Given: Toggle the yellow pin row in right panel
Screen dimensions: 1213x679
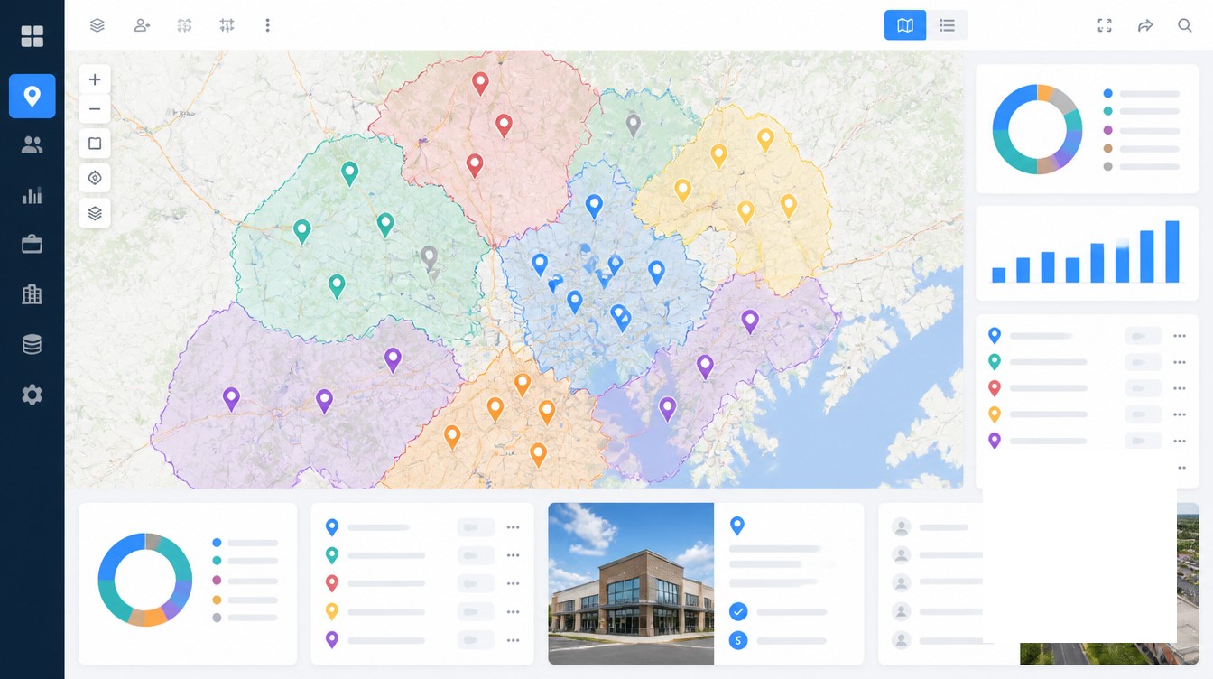Looking at the screenshot, I should [1143, 414].
